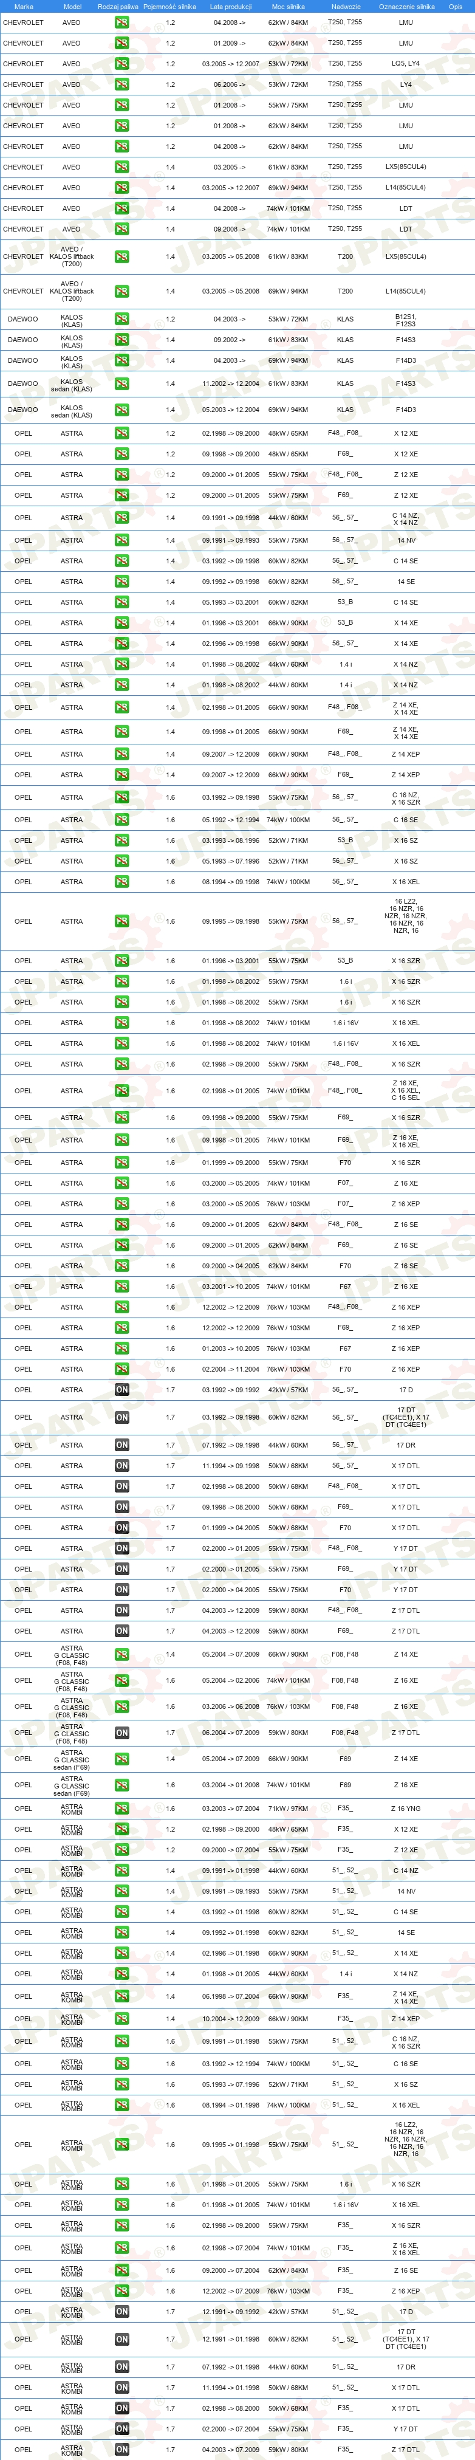The image size is (475, 2460).
Task: Click the '03.2003 -> 07.2004' date cell
Action: pyautogui.click(x=230, y=1808)
